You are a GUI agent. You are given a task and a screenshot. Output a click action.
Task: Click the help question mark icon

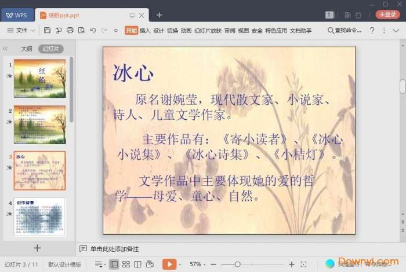372,31
